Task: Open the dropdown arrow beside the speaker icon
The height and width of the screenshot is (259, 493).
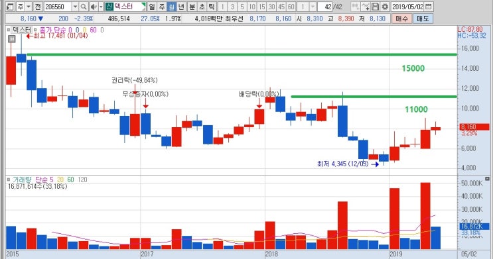Action: pyautogui.click(x=101, y=7)
